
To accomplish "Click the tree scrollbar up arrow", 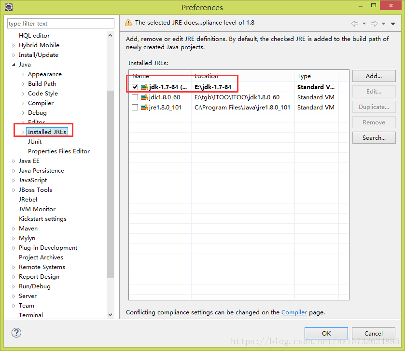I will coord(110,35).
